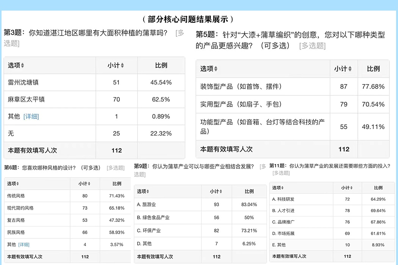Click the 50% ratio for 绿色食品产业
This screenshot has height=265, width=398.
[x=249, y=218]
